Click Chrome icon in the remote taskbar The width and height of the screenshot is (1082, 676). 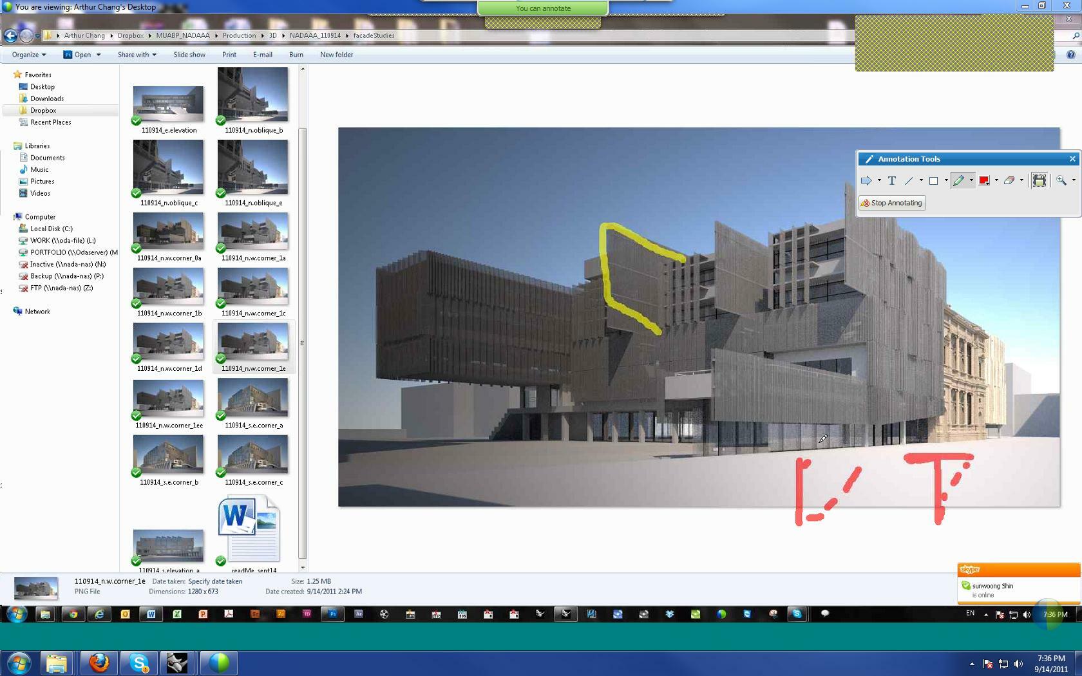click(x=73, y=614)
